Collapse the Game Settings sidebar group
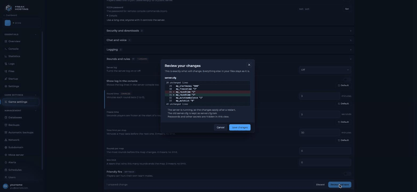Screen dimensions: 417x192 point(20,95)
